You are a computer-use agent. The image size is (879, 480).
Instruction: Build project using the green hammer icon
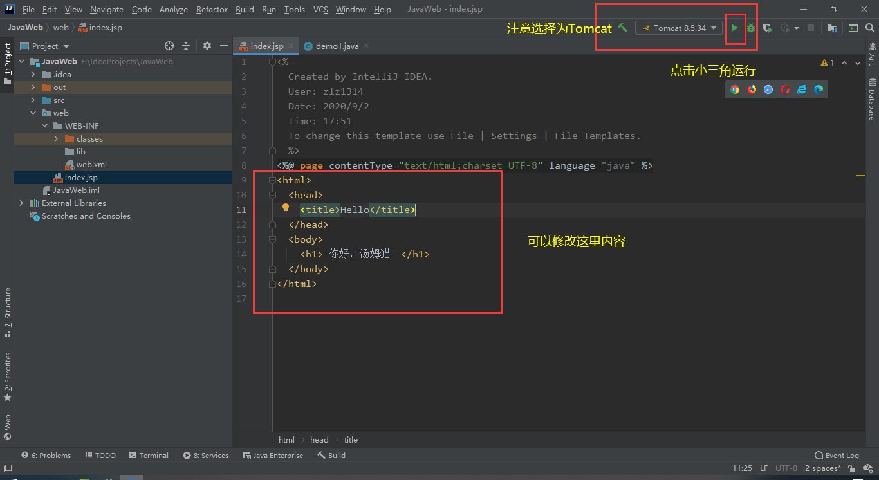[623, 28]
